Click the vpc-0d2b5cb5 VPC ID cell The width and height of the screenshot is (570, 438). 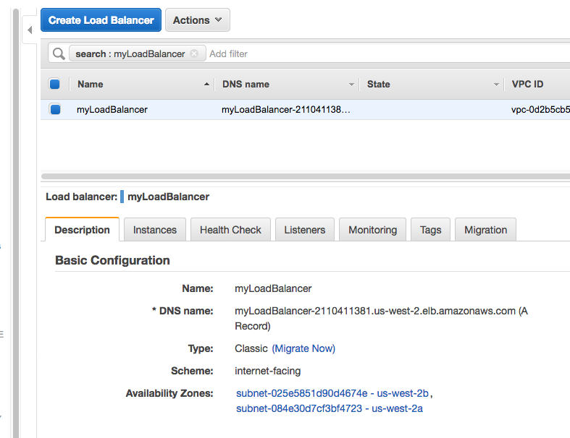tap(540, 109)
